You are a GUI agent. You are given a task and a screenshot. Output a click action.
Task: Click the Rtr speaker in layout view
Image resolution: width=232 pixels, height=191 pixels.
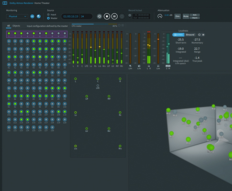(109, 128)
